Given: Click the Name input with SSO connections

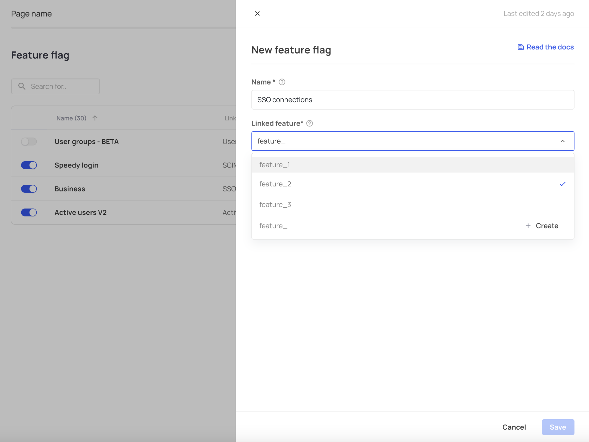Looking at the screenshot, I should point(412,100).
